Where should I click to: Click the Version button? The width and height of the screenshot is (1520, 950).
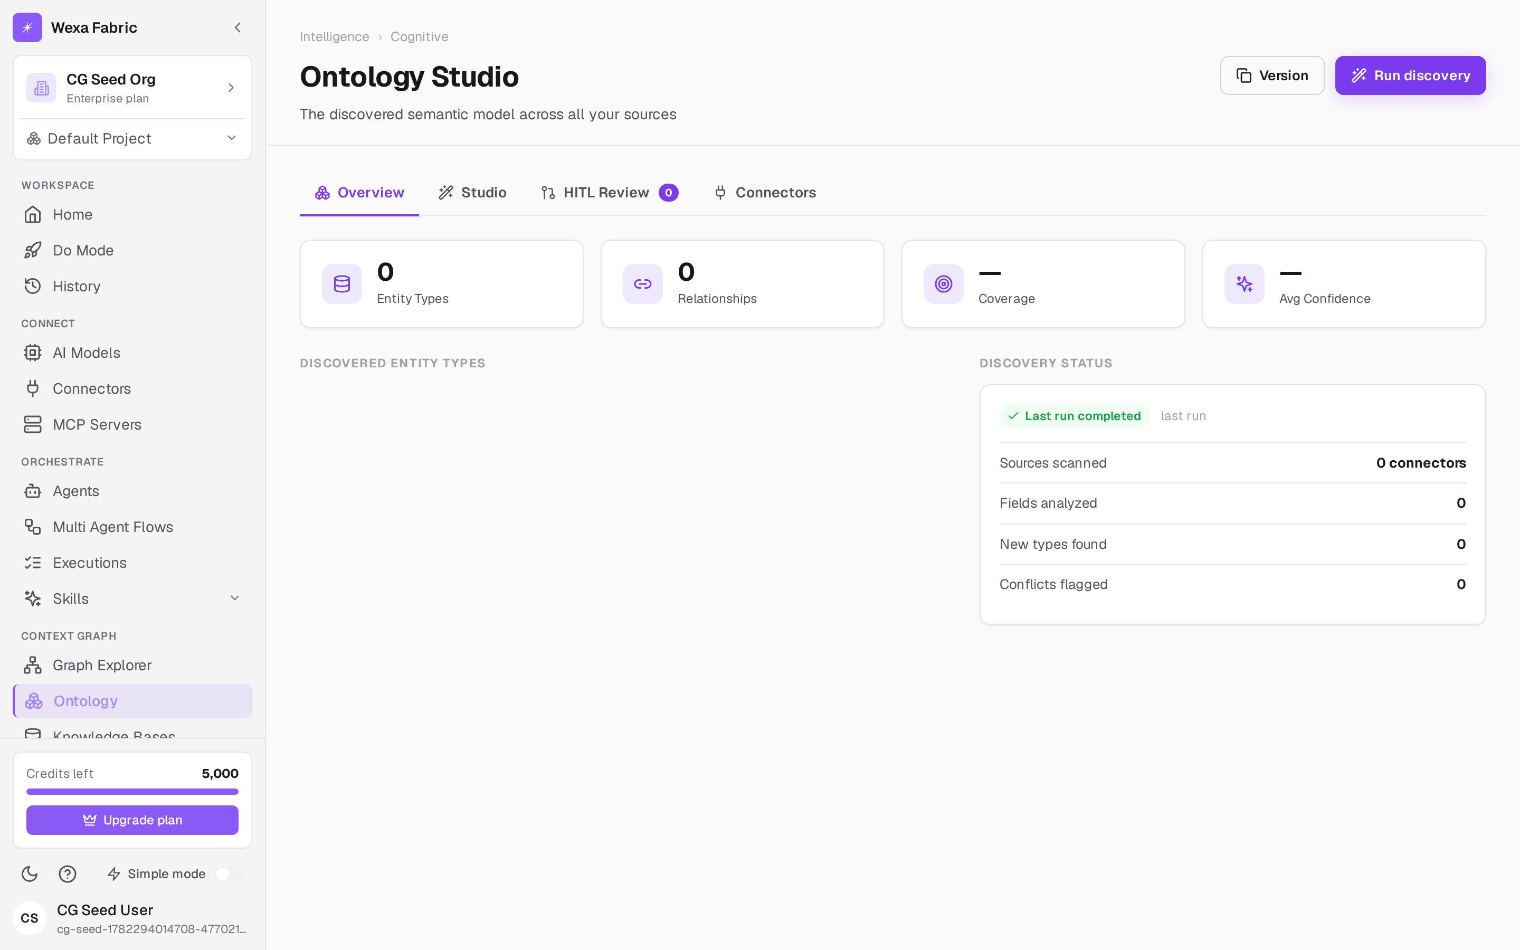pyautogui.click(x=1272, y=75)
